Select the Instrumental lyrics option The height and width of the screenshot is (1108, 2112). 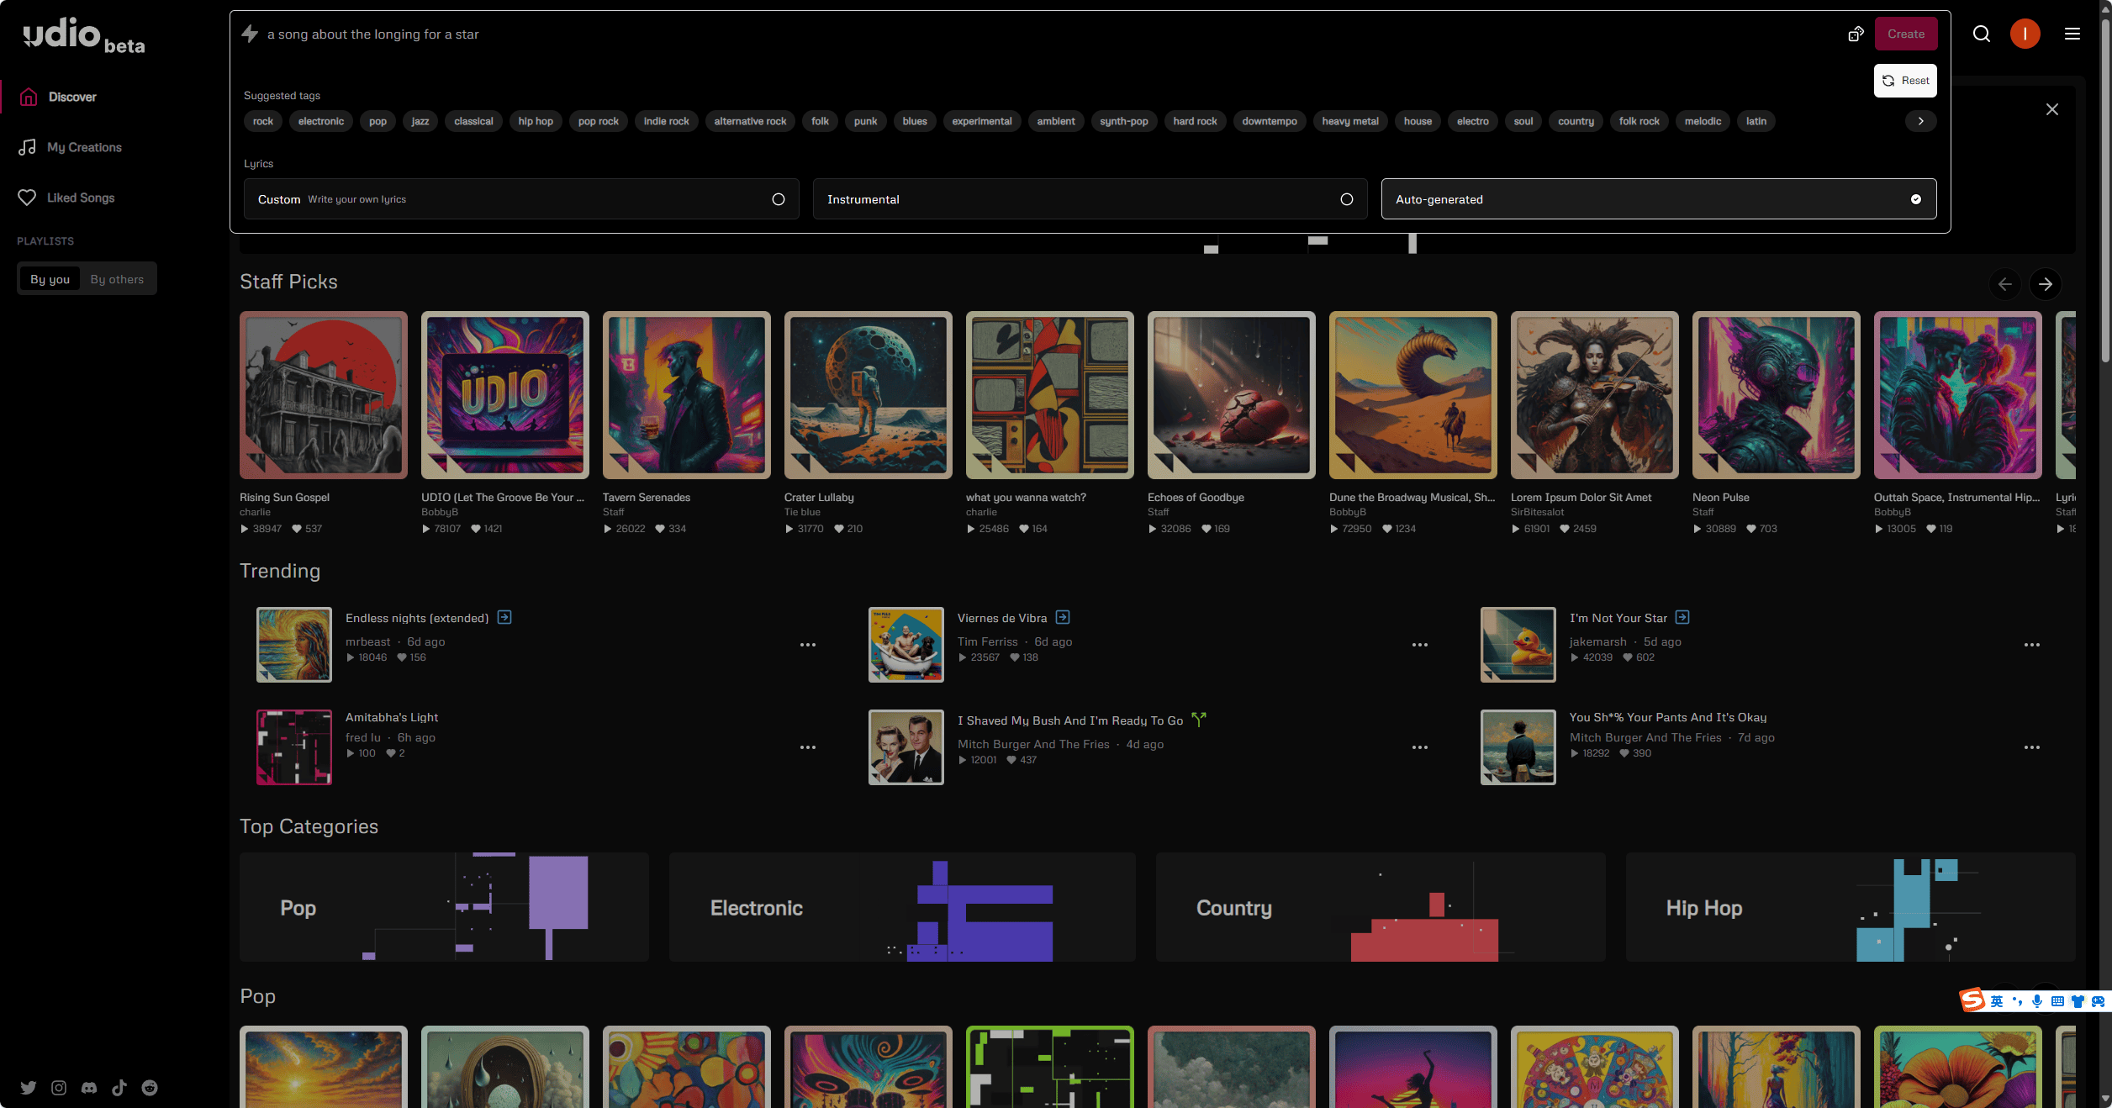pyautogui.click(x=1347, y=199)
